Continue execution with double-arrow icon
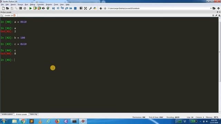Screen dimensions: 221x124 point(71,8)
